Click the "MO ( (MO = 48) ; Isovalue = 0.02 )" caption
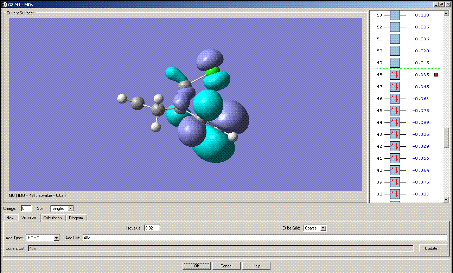453x273 pixels. coord(37,195)
